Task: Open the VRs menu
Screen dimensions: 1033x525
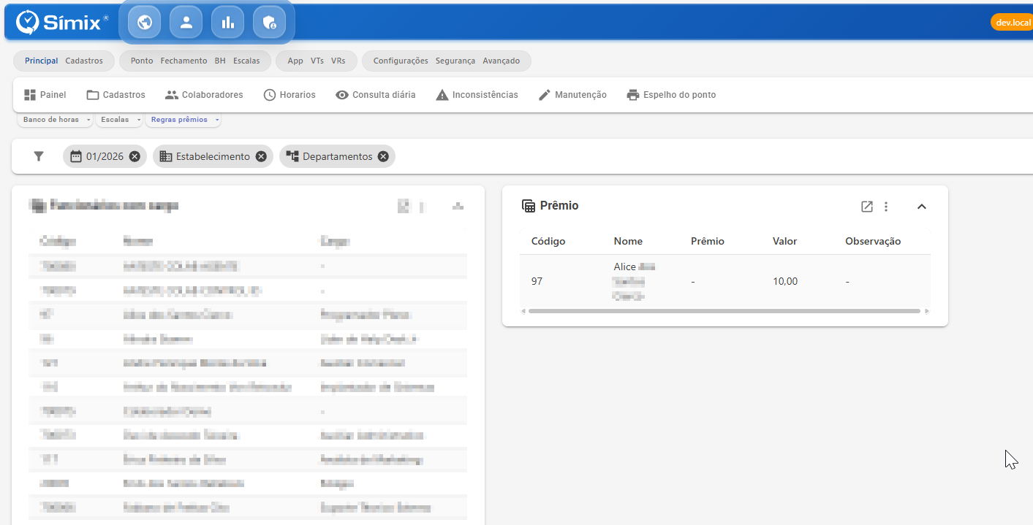Action: pyautogui.click(x=338, y=61)
